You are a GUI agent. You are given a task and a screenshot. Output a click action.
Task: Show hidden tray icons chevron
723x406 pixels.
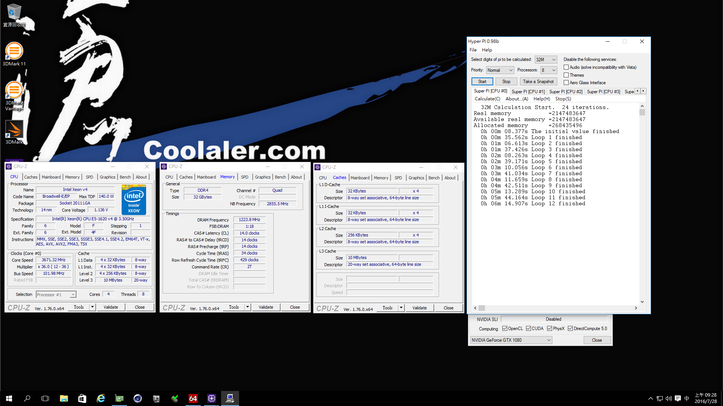click(650, 398)
